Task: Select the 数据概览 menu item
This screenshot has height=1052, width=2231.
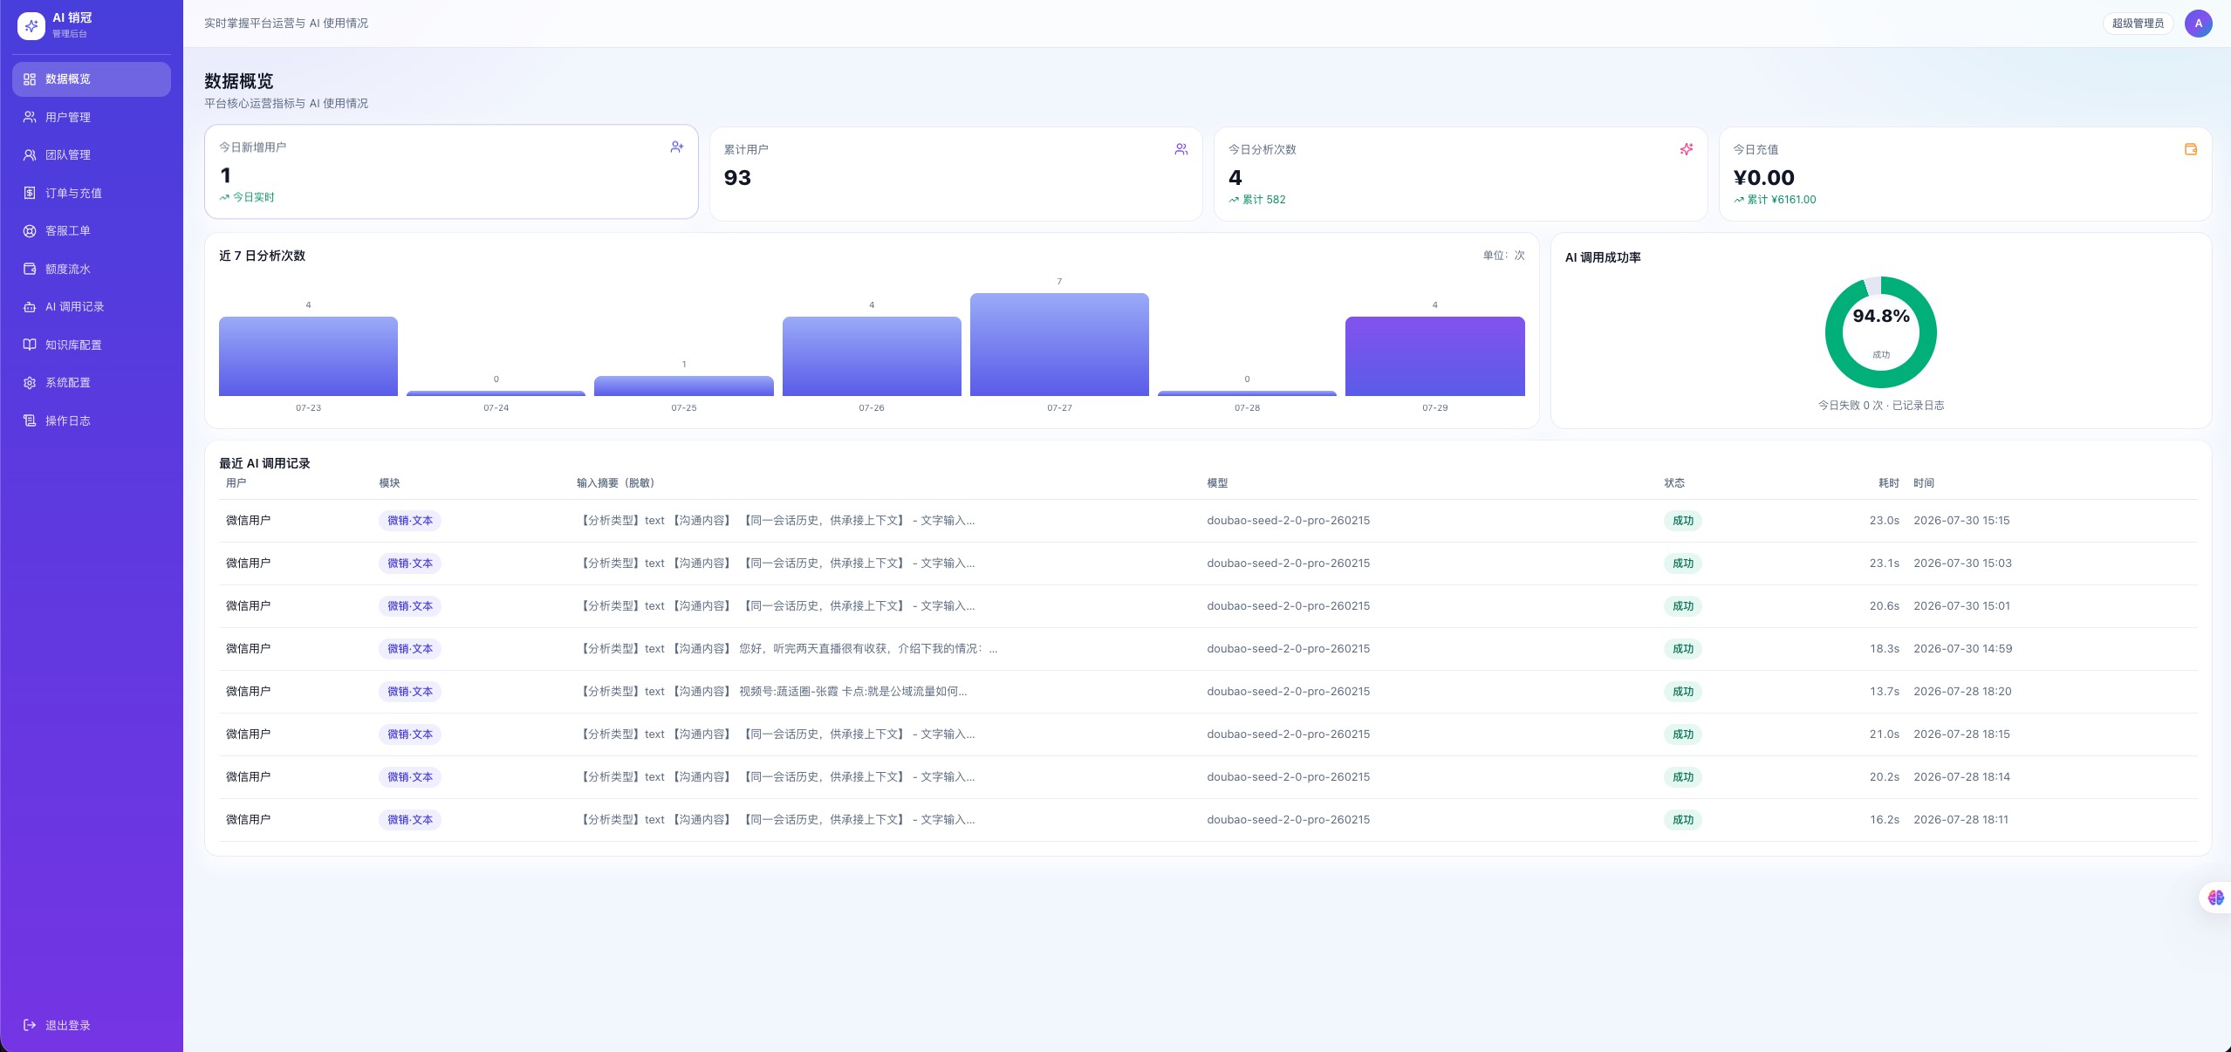Action: [92, 79]
